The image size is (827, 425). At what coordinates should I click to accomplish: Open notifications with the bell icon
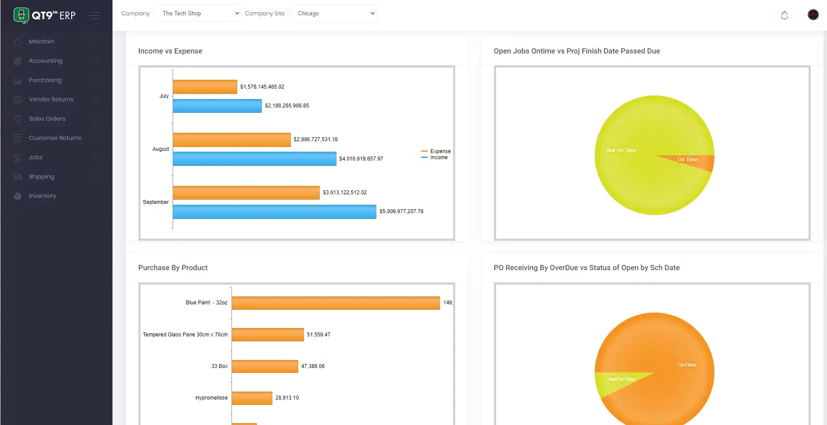point(784,15)
